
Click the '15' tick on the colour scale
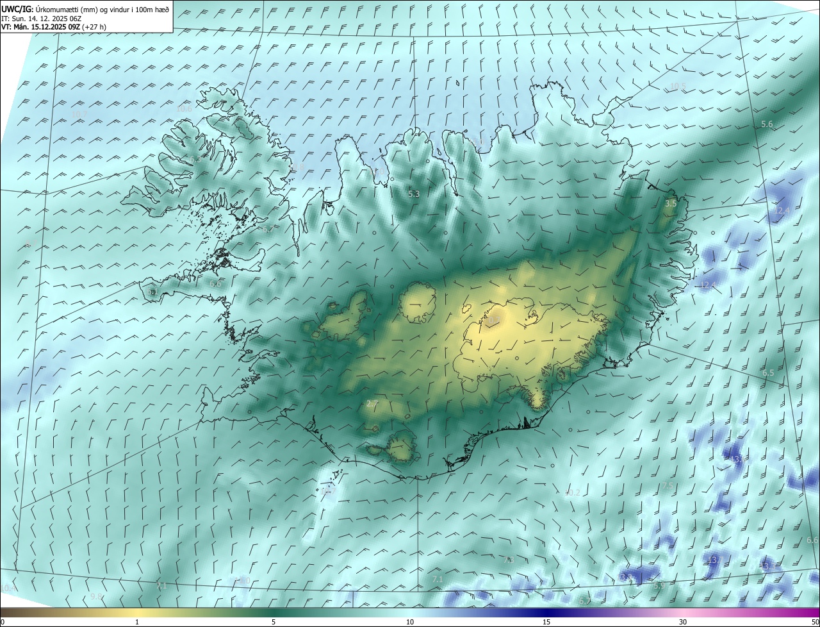546,622
